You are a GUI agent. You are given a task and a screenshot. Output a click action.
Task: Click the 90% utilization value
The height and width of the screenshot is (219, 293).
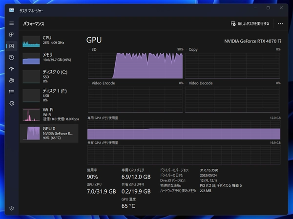point(92,177)
